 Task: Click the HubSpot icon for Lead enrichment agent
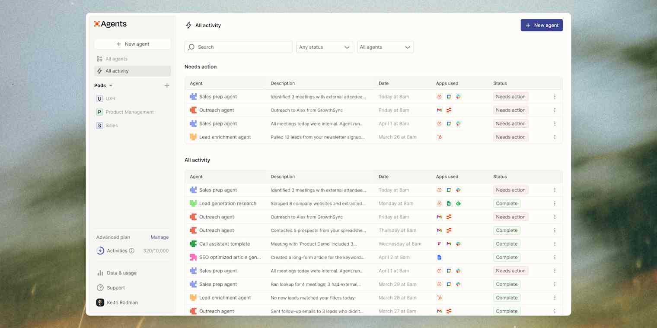tap(439, 137)
